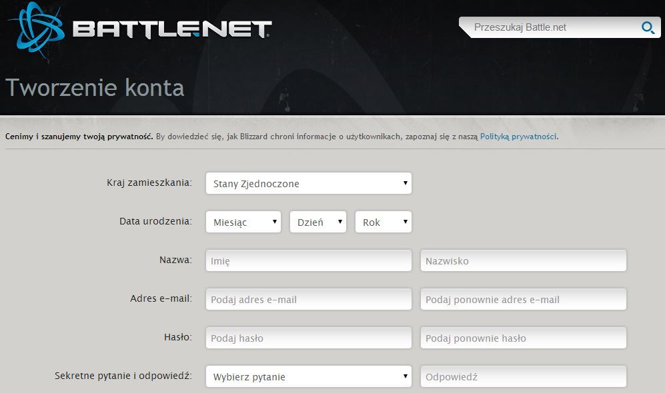Click the Podaj ponownie hasło field
Viewport: 665px width, 393px height.
pos(524,338)
